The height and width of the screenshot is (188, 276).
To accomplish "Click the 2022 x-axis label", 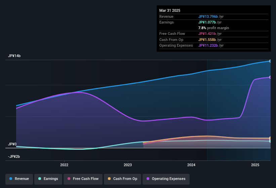I will click(64, 165).
